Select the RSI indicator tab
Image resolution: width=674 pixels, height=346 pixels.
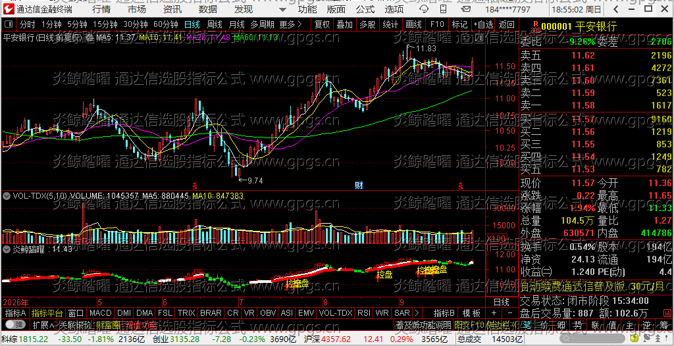363,312
